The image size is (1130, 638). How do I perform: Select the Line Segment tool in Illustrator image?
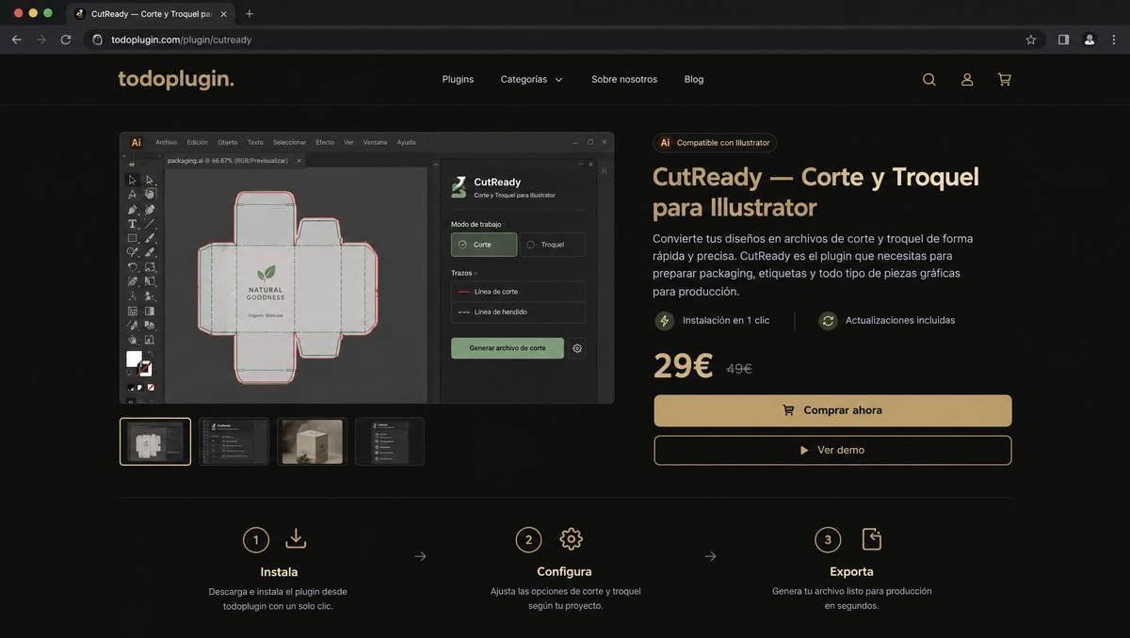pos(149,224)
